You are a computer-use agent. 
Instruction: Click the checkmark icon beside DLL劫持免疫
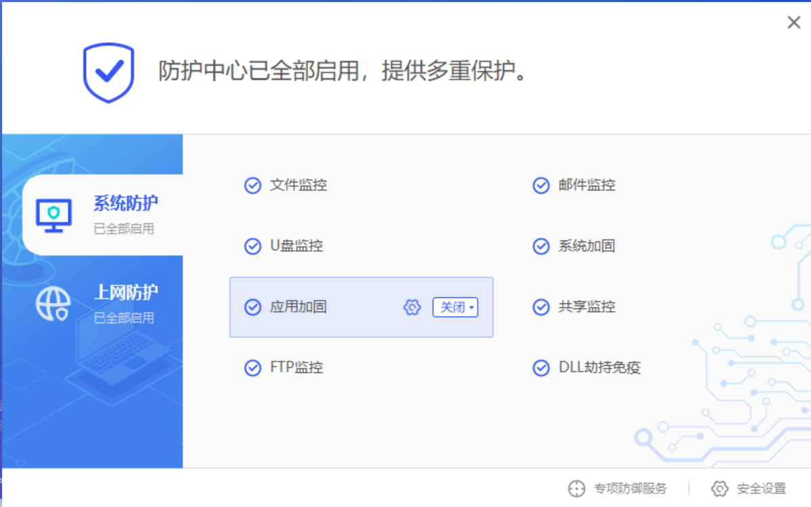[x=541, y=368]
